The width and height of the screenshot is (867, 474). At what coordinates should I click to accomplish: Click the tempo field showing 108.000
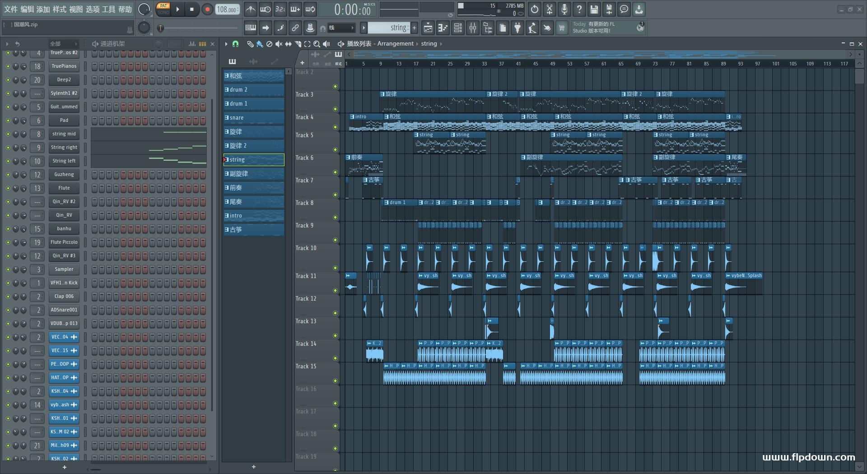tap(227, 9)
